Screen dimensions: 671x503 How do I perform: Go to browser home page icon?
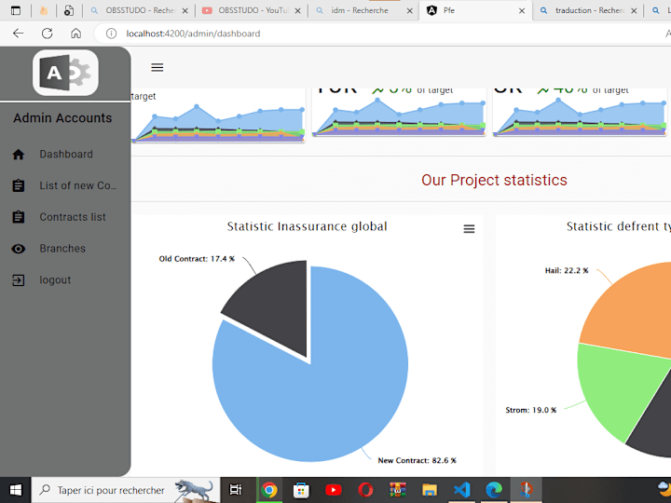75,34
